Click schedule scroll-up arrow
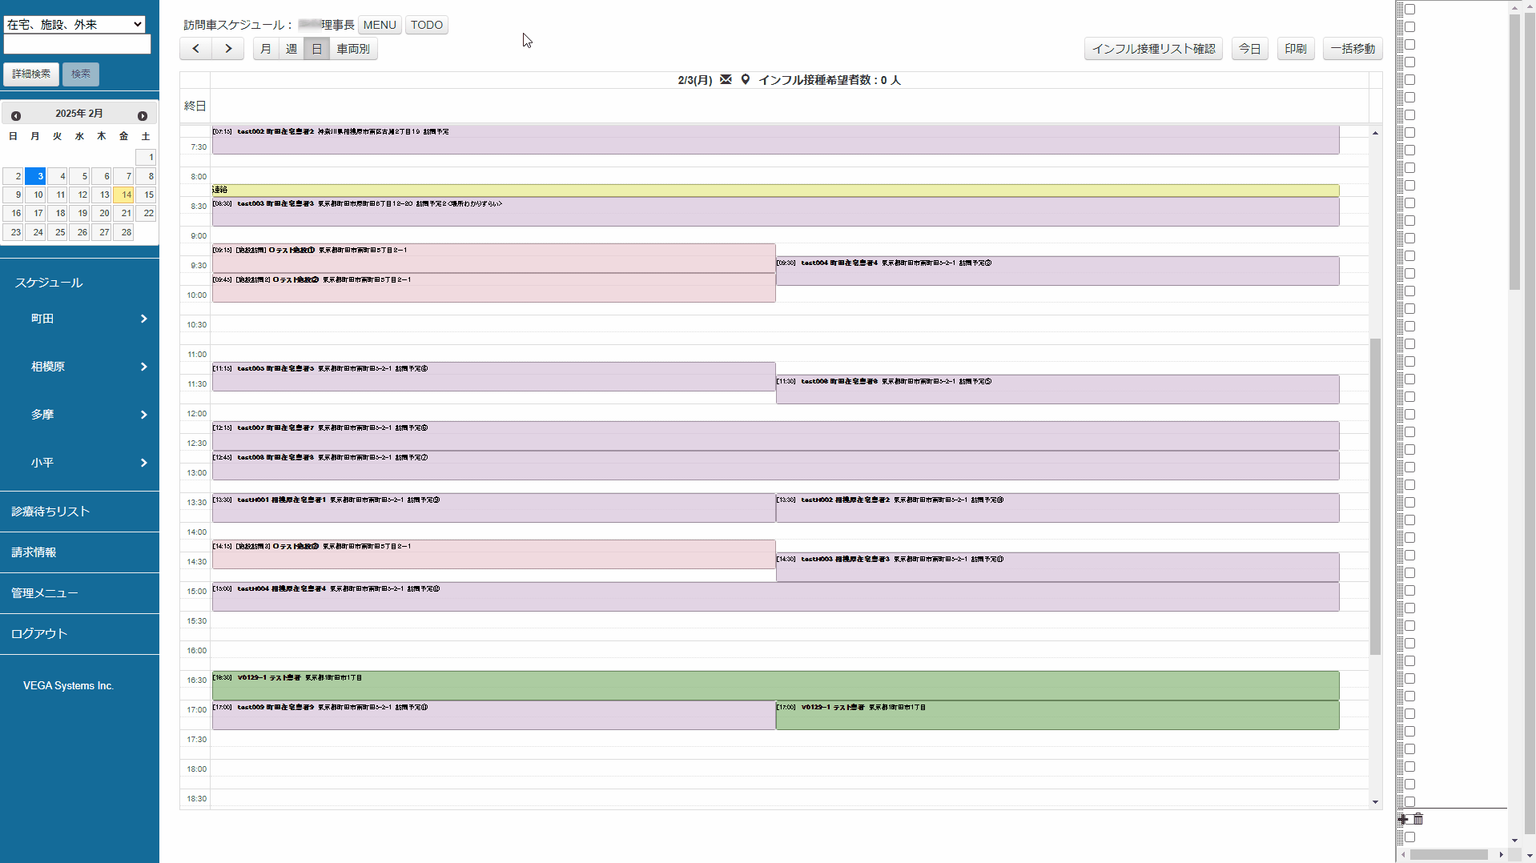 (x=1375, y=133)
